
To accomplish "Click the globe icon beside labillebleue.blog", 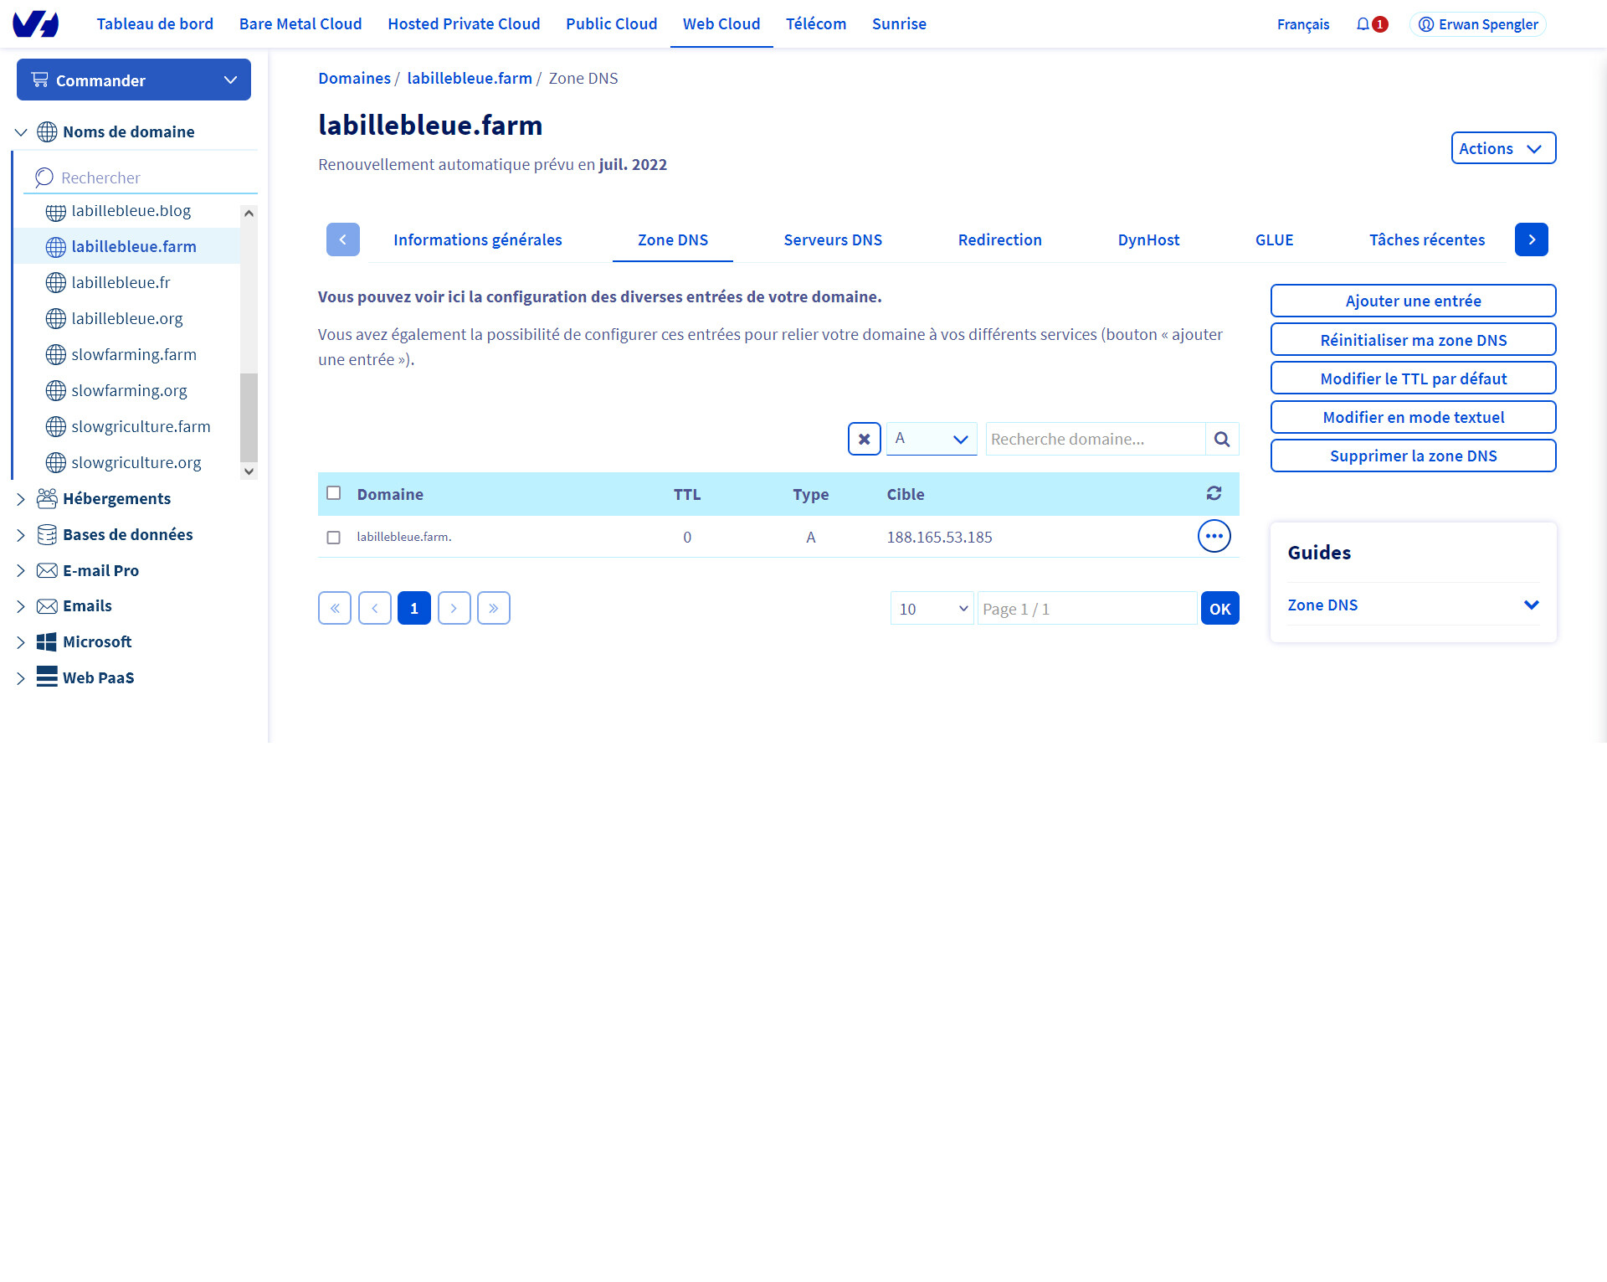I will pyautogui.click(x=56, y=211).
